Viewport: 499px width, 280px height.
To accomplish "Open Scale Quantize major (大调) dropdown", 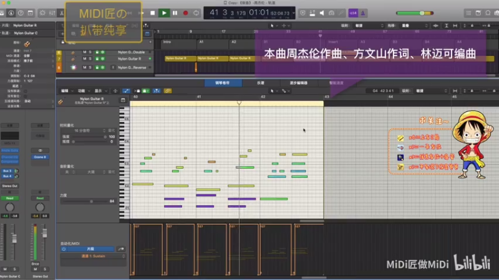I will (92, 172).
